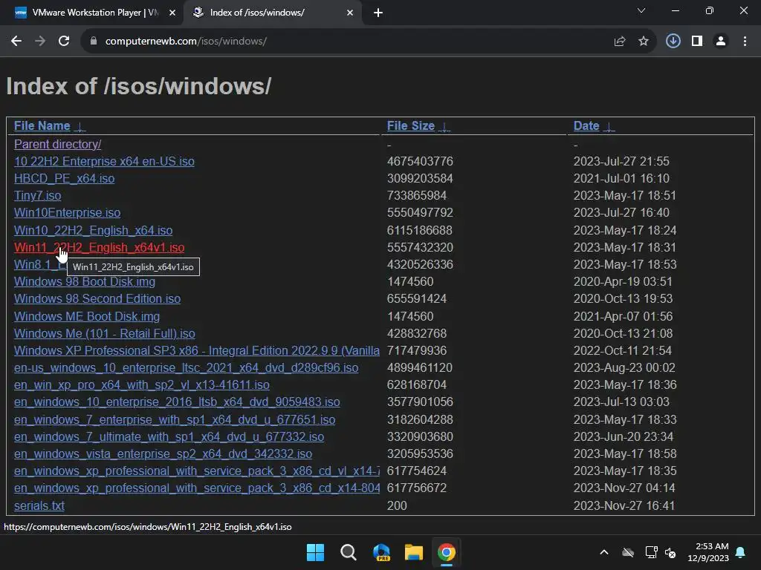
Task: Go back to the previous page
Action: pyautogui.click(x=16, y=42)
